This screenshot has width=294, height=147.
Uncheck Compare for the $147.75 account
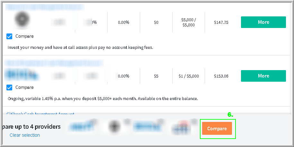9,36
